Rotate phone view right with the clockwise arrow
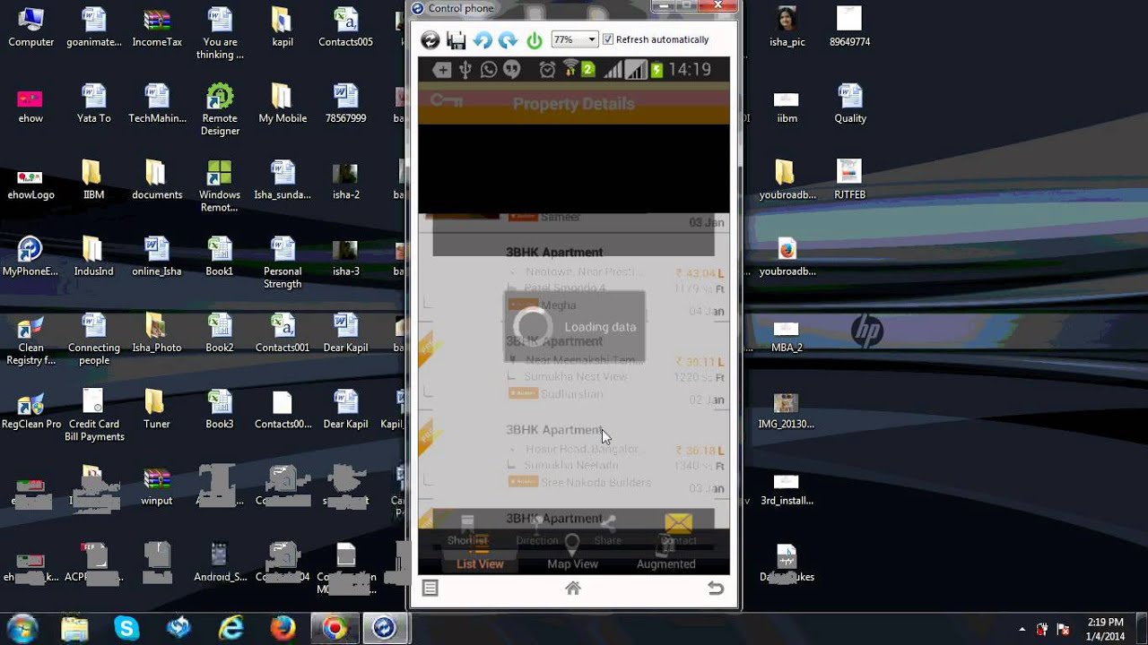Viewport: 1148px width, 645px height. tap(508, 39)
